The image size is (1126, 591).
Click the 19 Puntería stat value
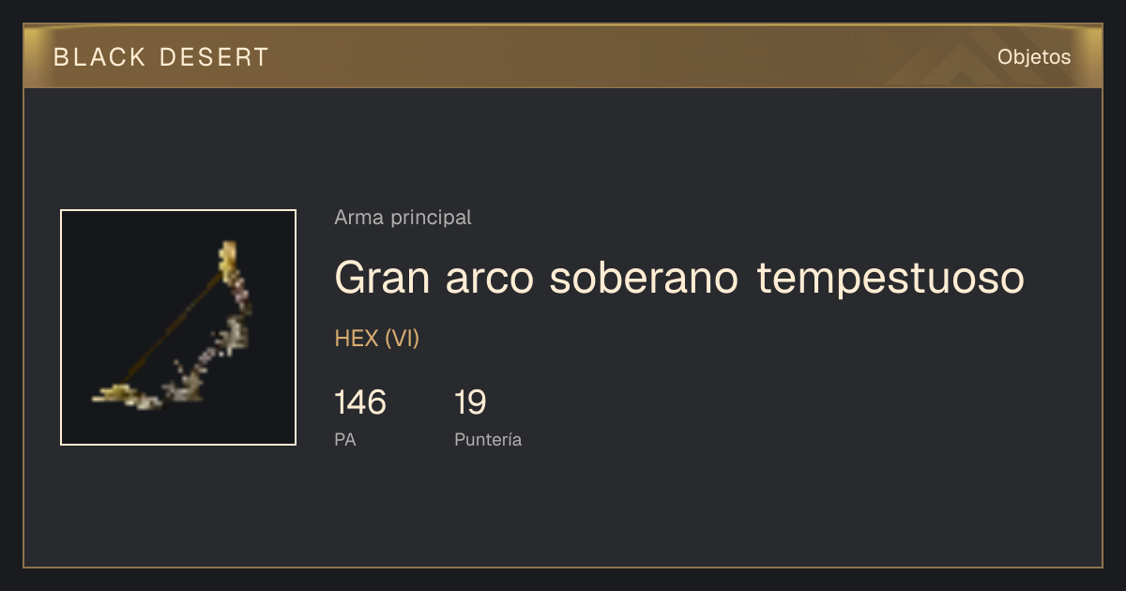(x=470, y=402)
